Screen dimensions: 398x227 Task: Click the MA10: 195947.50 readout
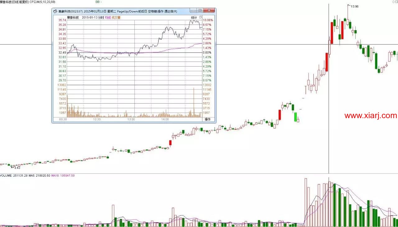tap(63, 176)
